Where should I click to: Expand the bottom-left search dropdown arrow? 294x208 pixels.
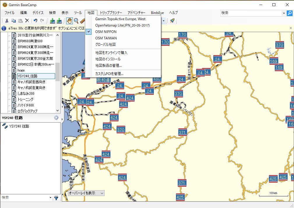point(51,198)
